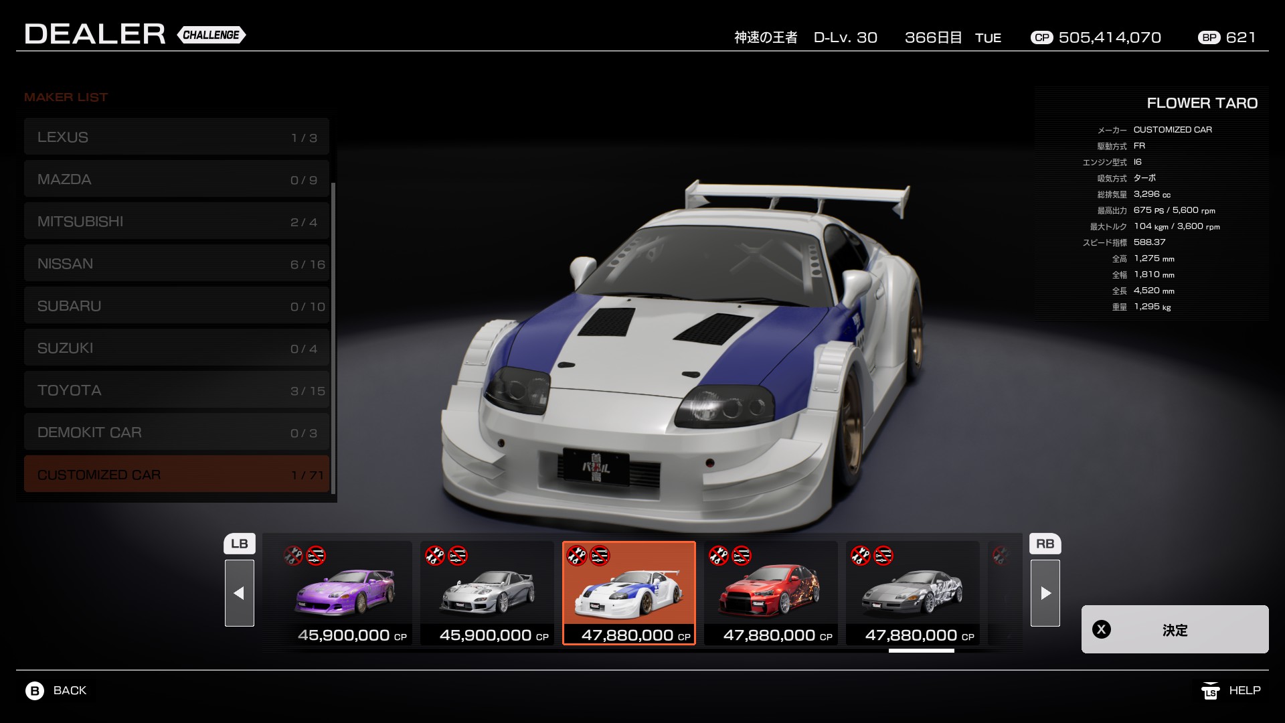Select the red Mitsubishi car thumbnail
Screen dimensions: 1285x723
[x=771, y=593]
